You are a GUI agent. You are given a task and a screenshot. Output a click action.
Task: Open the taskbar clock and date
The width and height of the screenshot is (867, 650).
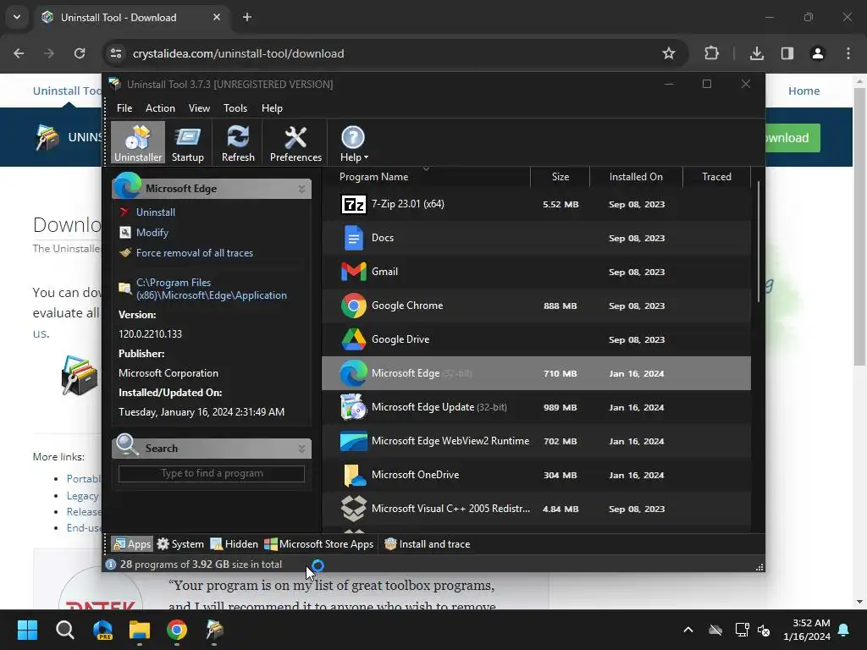[807, 630]
